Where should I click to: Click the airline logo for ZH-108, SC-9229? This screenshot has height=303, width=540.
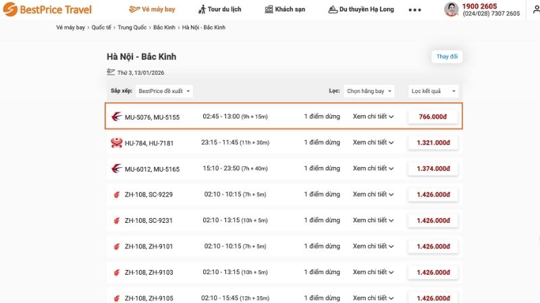(x=117, y=195)
